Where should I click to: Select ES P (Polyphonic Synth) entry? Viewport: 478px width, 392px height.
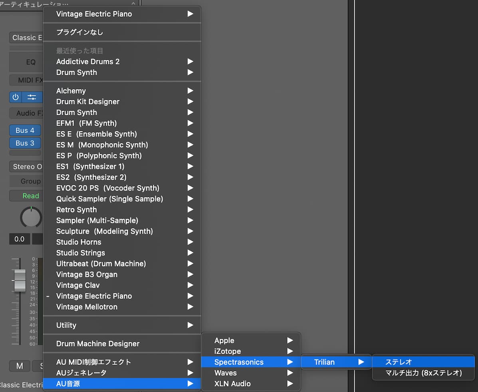(122, 155)
